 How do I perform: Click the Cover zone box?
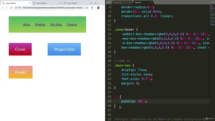pos(20,49)
